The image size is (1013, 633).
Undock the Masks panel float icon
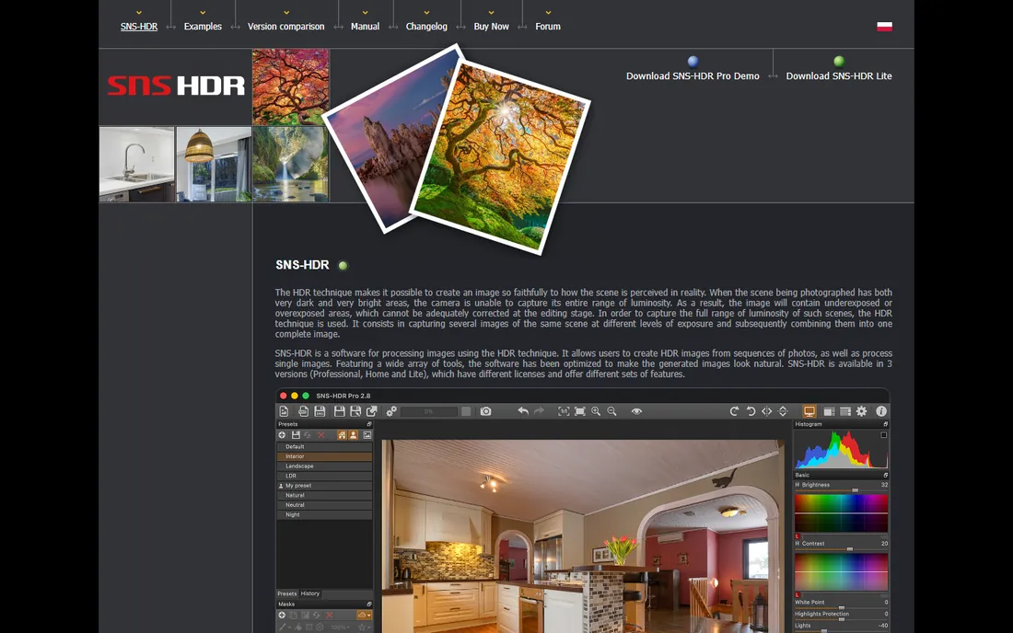tap(369, 604)
